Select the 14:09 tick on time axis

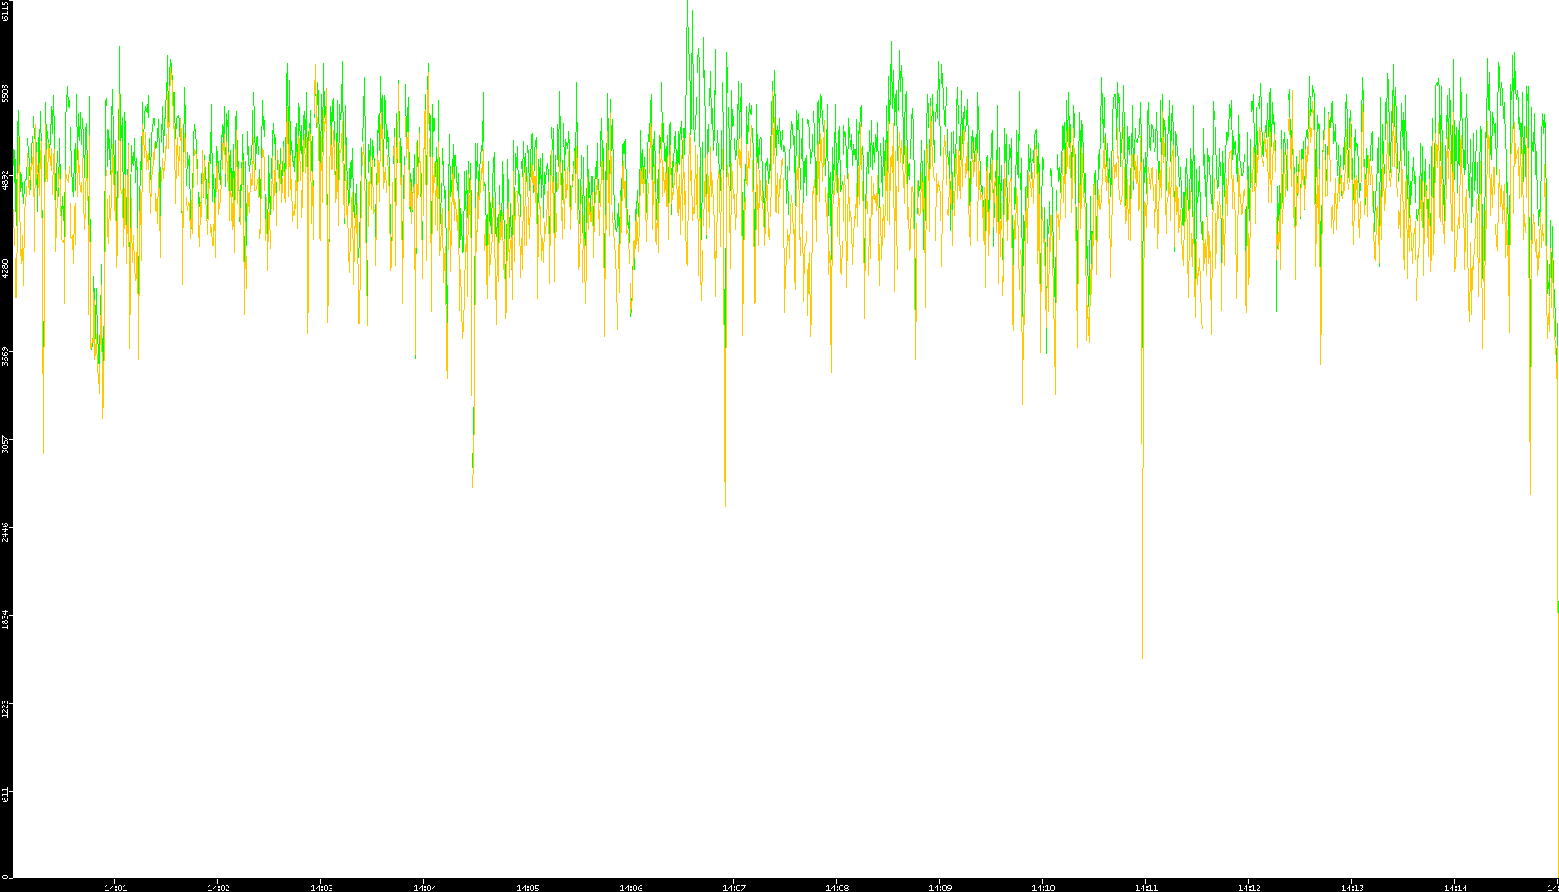tap(940, 888)
